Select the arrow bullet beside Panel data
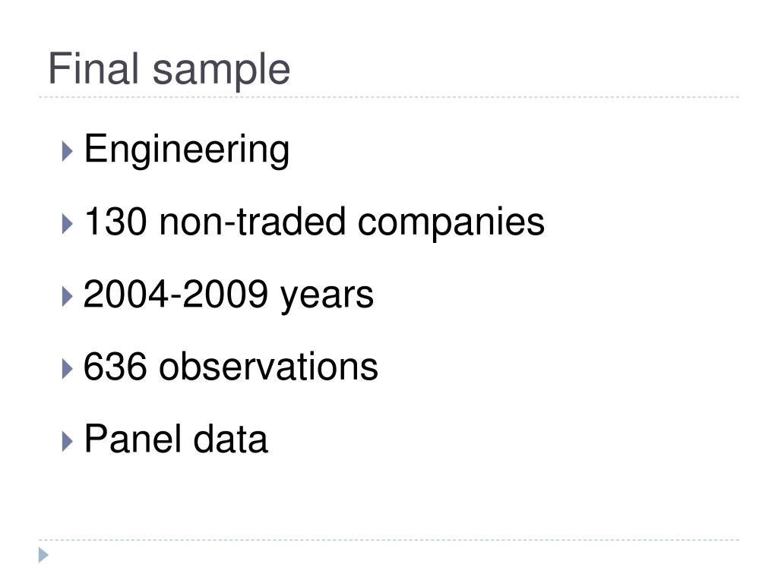 (68, 441)
